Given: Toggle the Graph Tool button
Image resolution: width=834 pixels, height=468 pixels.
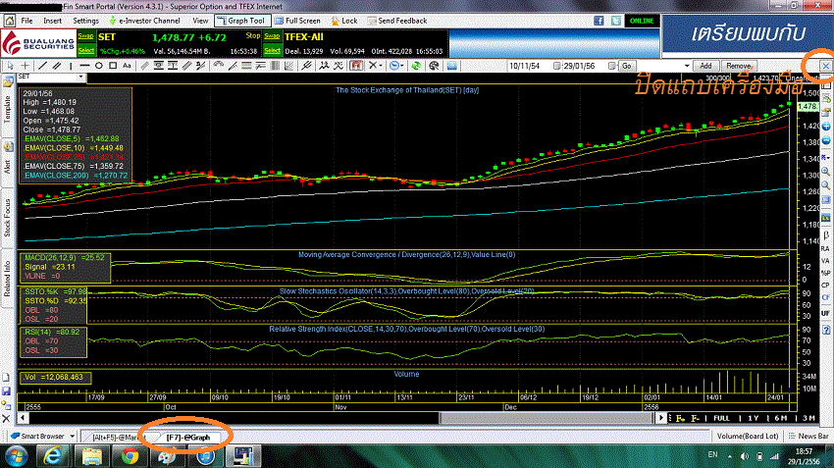Looking at the screenshot, I should click(x=241, y=21).
